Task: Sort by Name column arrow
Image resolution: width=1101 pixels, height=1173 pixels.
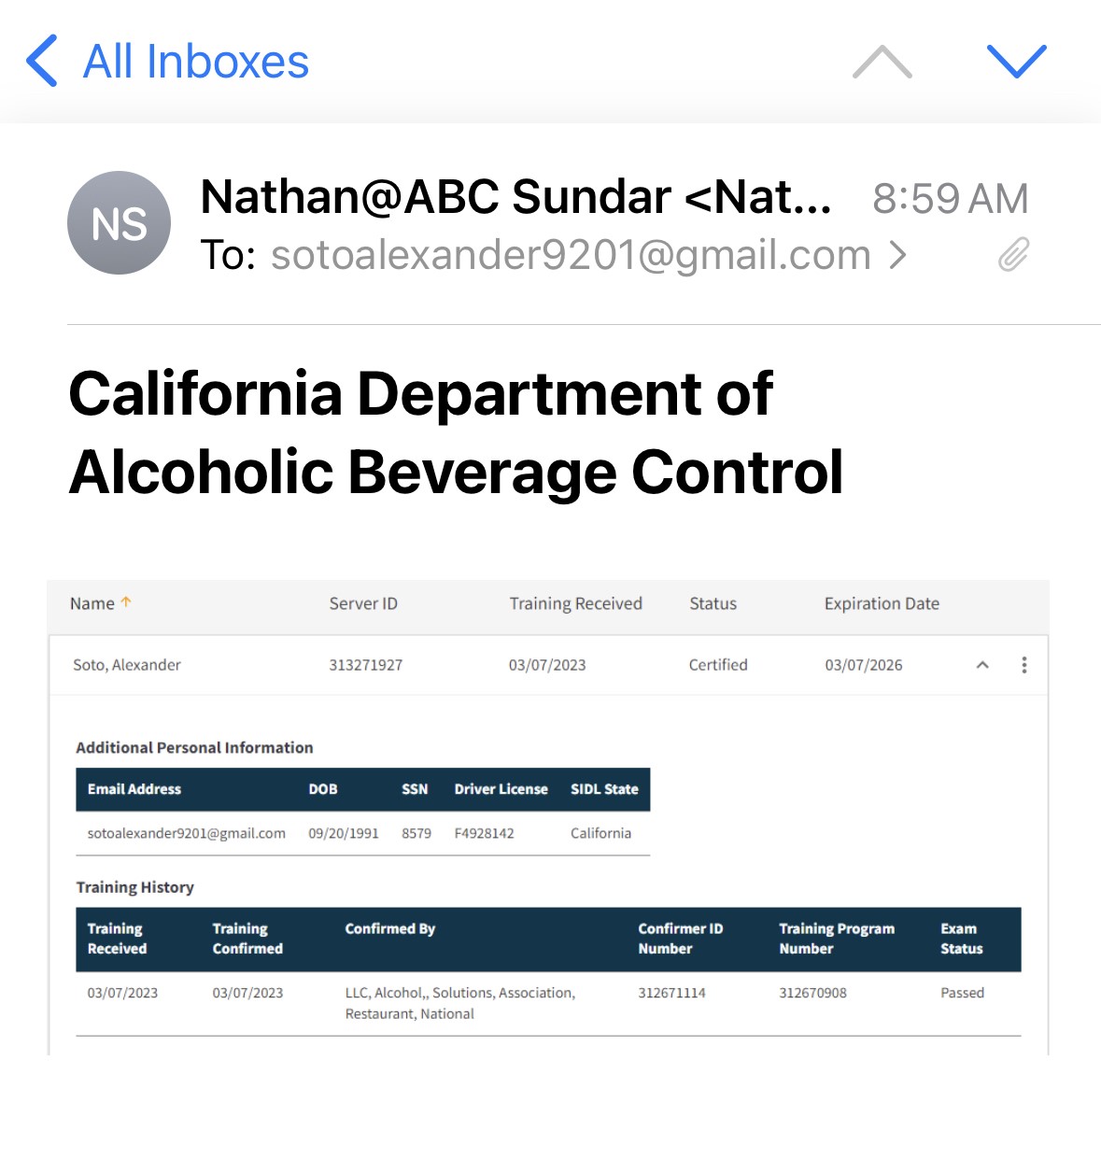Action: 126,602
